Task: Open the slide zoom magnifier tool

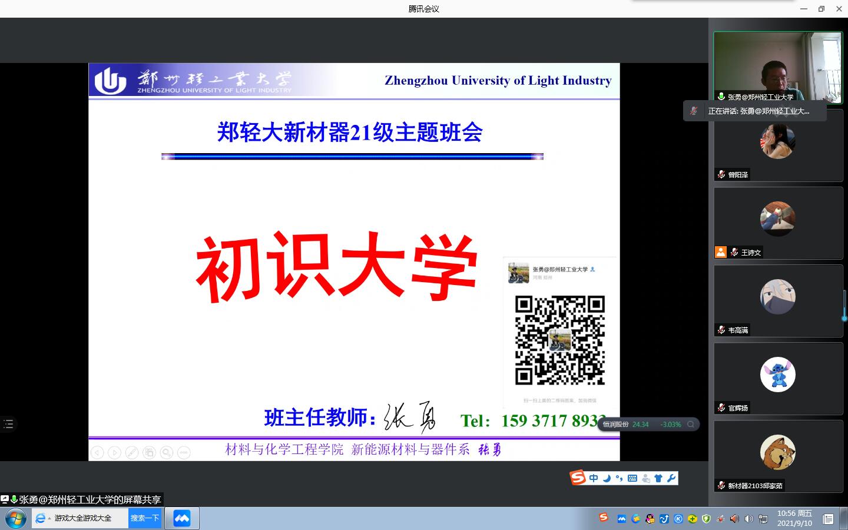Action: click(x=167, y=452)
